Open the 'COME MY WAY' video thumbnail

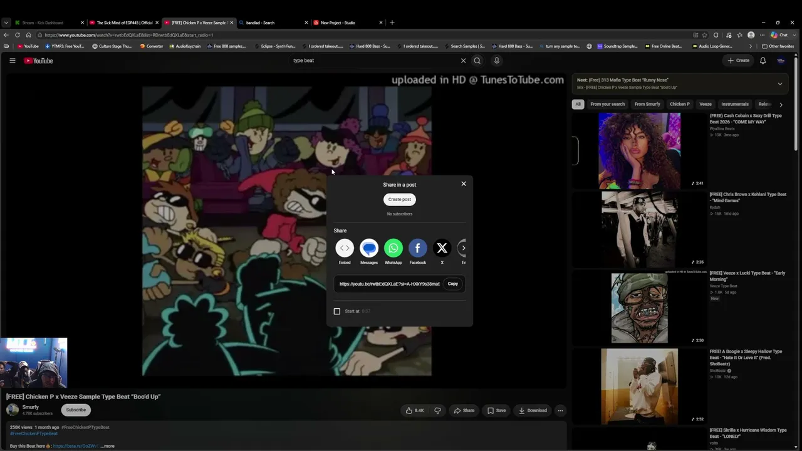(639, 151)
